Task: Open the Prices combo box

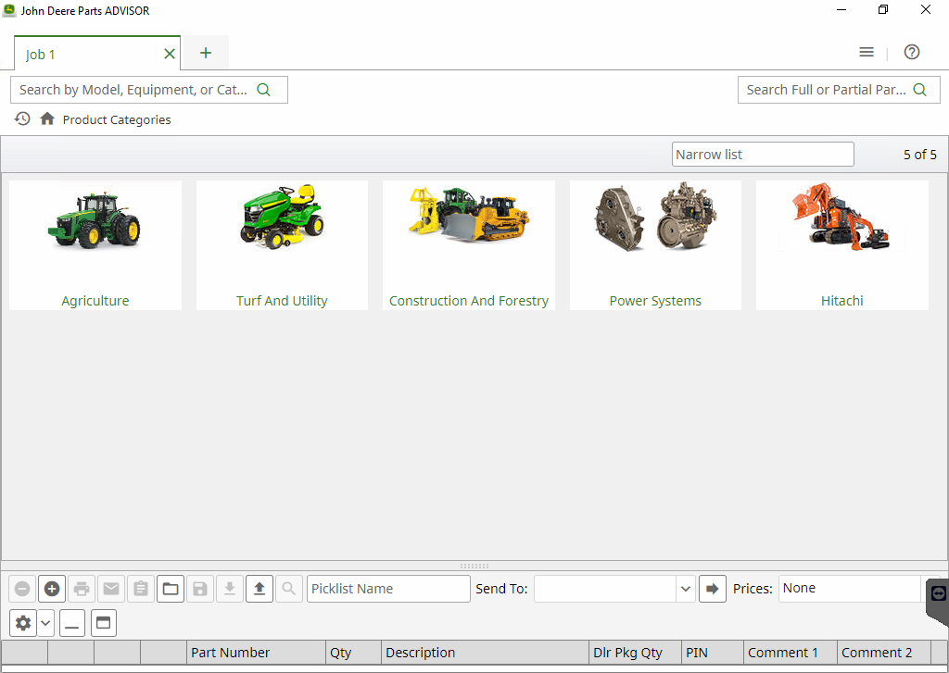Action: 849,589
